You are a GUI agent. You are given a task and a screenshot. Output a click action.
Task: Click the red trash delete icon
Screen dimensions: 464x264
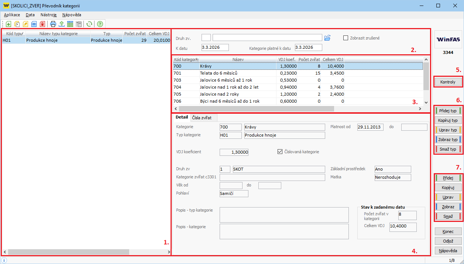[x=42, y=24]
